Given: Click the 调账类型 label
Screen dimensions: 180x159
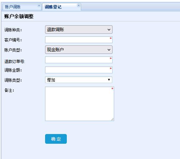Looking at the screenshot, I should (x=13, y=80).
